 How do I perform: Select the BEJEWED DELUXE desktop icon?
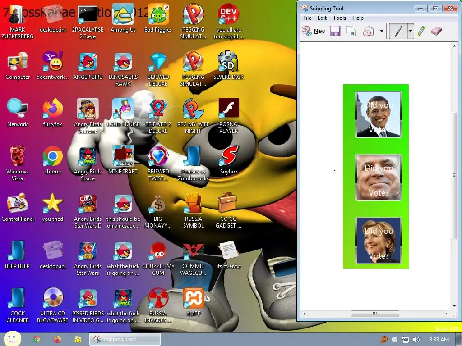(158, 69)
